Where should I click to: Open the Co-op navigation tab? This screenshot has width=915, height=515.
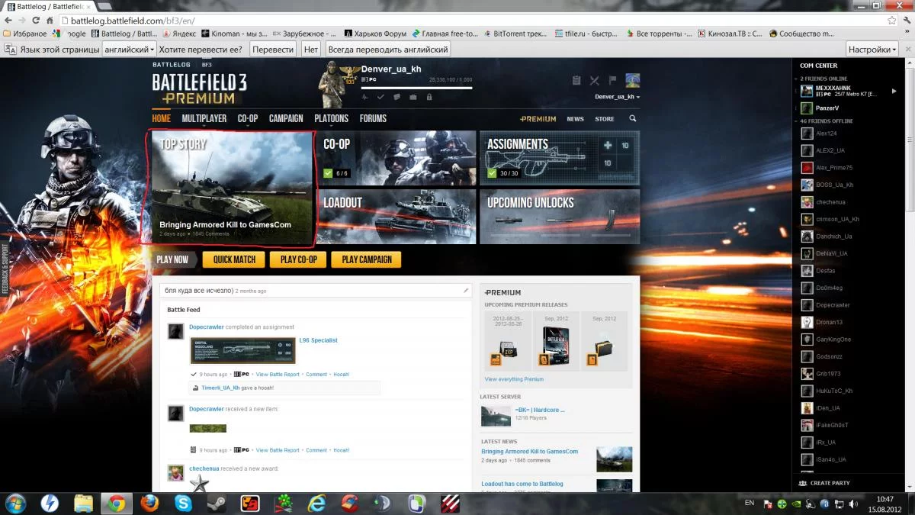coord(248,119)
